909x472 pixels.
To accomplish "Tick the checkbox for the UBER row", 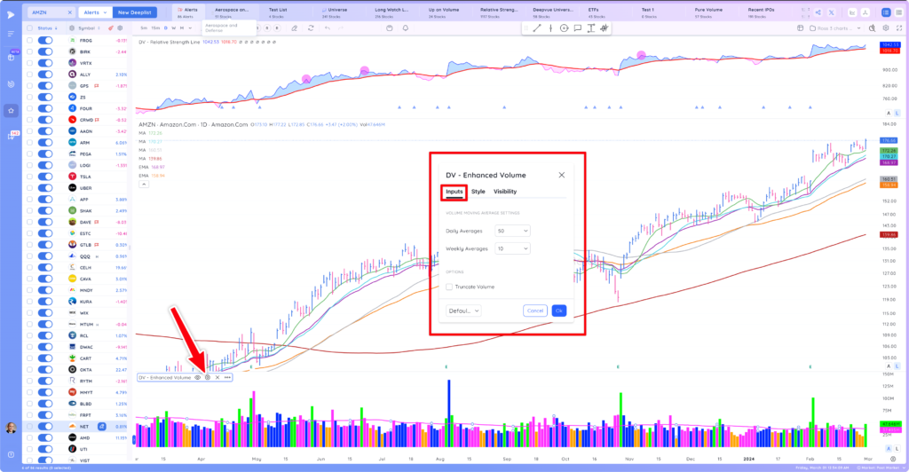I will tap(29, 187).
